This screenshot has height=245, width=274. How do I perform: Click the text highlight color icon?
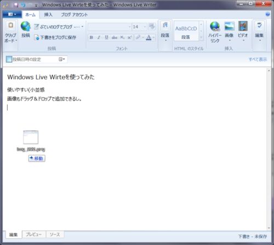138,37
